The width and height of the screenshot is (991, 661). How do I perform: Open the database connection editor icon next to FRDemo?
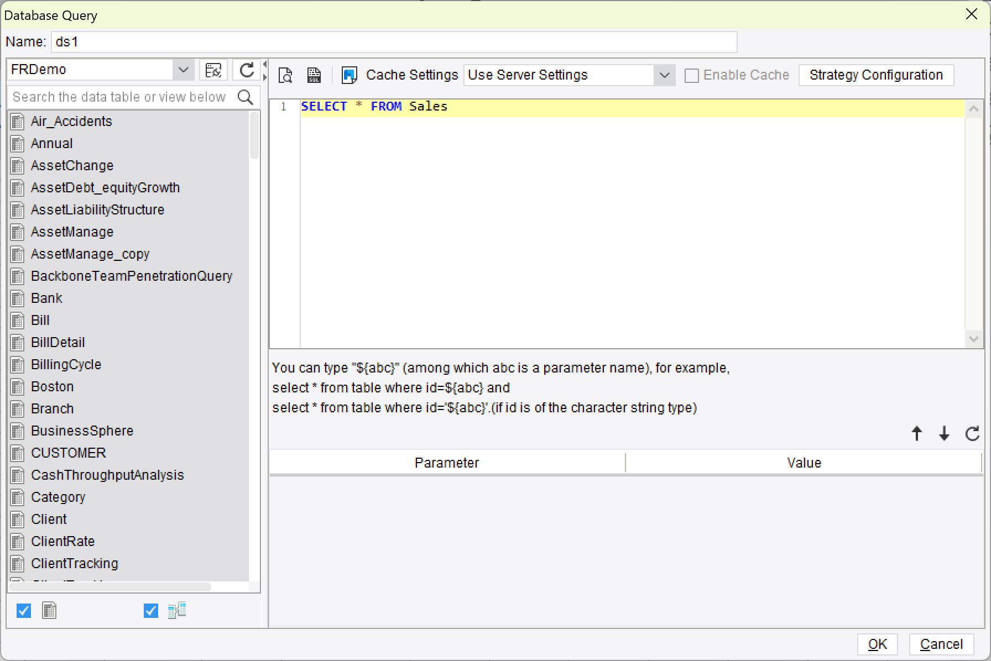[x=214, y=70]
